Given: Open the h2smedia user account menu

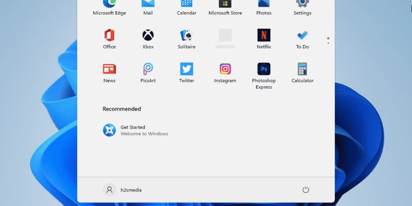Looking at the screenshot, I should click(x=123, y=190).
